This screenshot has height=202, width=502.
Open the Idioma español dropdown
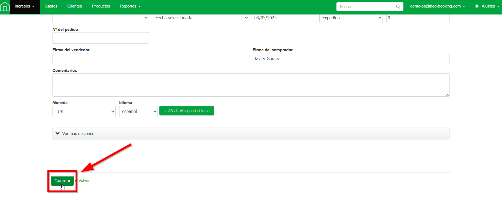coord(138,111)
